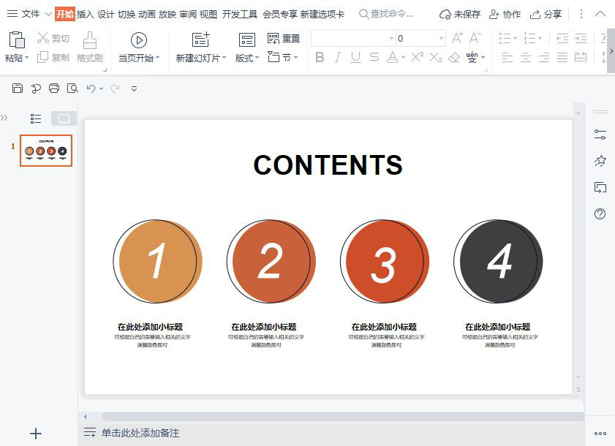Image resolution: width=615 pixels, height=446 pixels.
Task: Click the 分享 share button
Action: tap(546, 14)
